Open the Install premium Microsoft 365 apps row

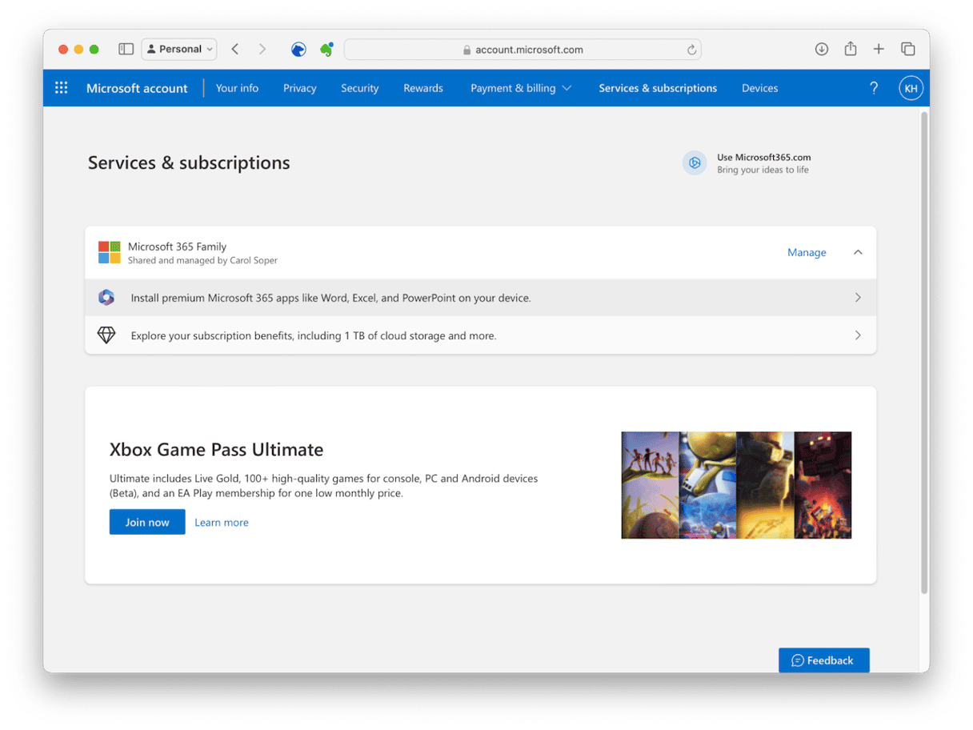[480, 298]
